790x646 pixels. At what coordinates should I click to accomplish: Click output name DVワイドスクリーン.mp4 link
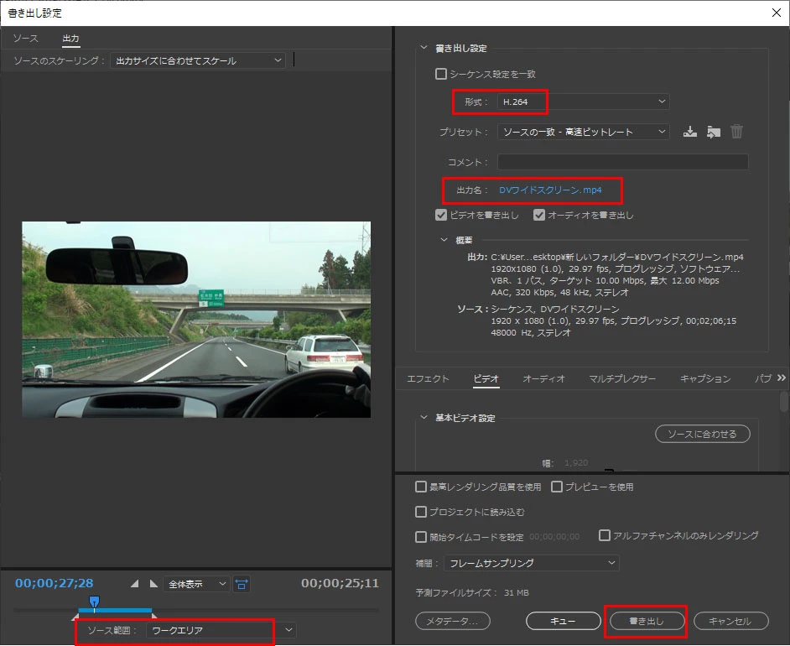tap(550, 190)
